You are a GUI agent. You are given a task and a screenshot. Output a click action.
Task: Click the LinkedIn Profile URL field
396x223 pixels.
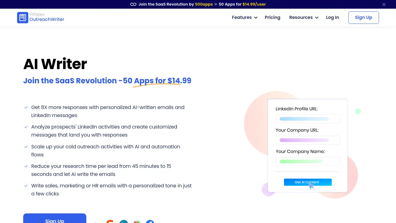[x=308, y=119]
